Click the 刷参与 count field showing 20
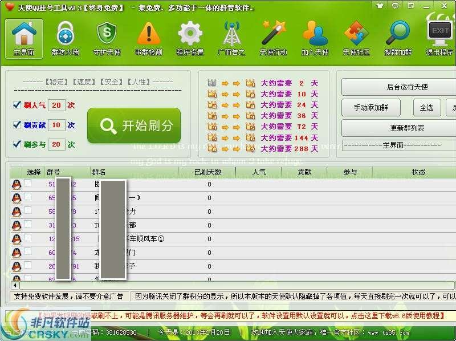 click(56, 145)
